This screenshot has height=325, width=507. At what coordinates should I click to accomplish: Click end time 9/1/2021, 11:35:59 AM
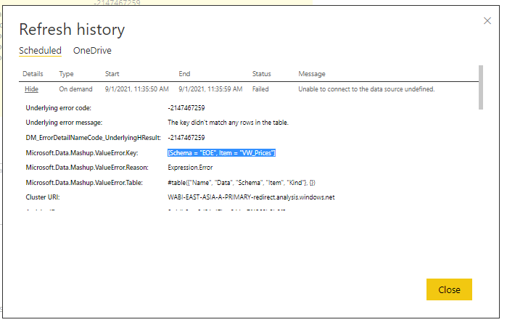[x=210, y=89]
